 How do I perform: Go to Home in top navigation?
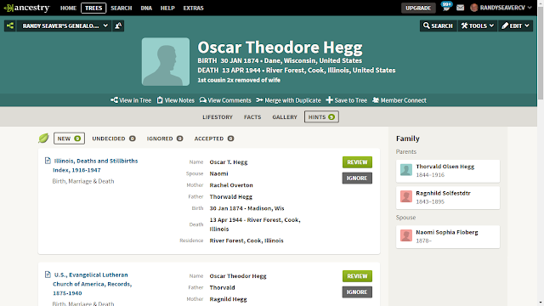point(68,8)
